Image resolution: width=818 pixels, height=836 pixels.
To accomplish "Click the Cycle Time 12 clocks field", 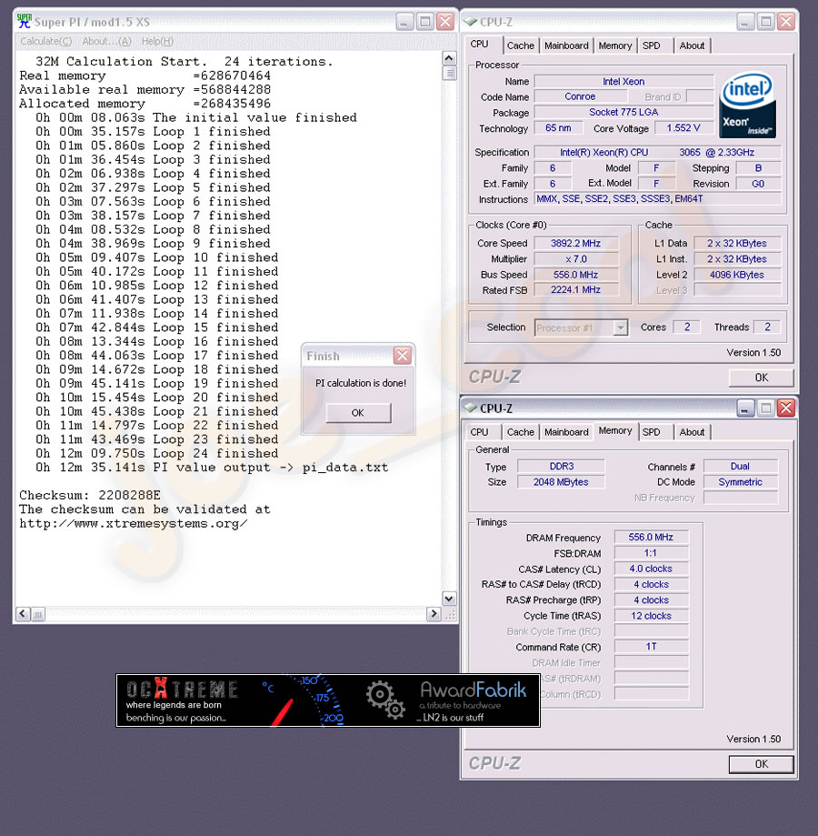I will [x=651, y=616].
